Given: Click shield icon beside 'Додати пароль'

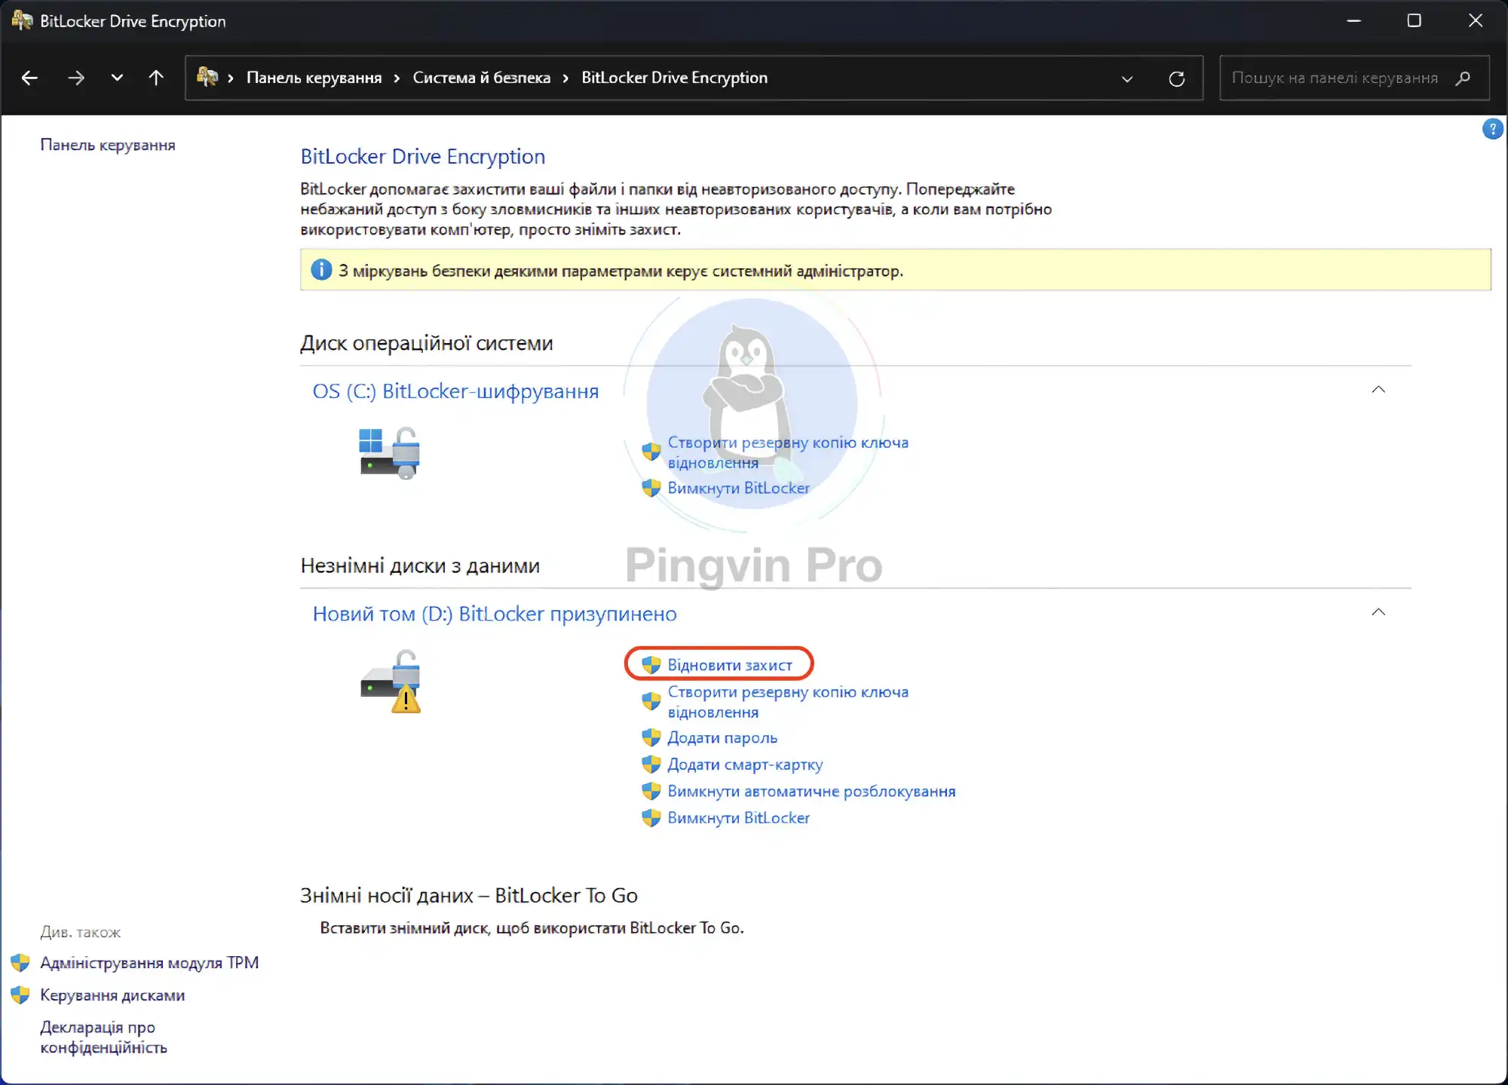Looking at the screenshot, I should click(x=651, y=737).
